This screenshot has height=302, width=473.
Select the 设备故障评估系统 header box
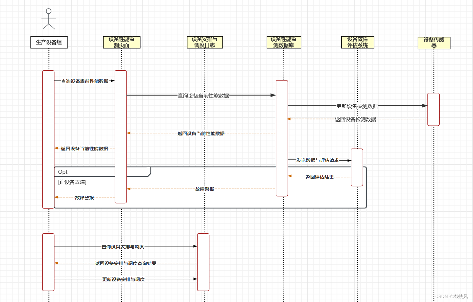358,42
